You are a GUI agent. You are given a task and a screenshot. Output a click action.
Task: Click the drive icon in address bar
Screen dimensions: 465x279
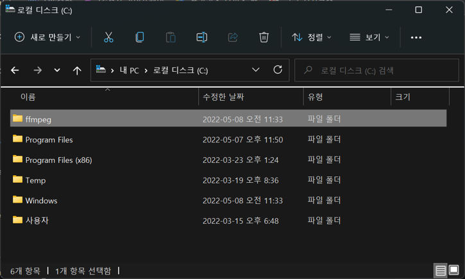pyautogui.click(x=101, y=69)
